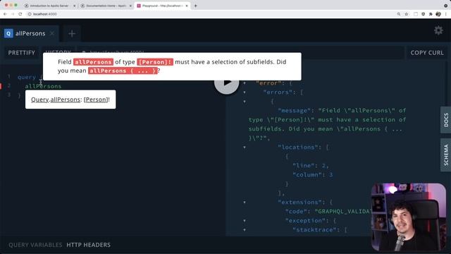View site information icon in address bar
The image size is (451, 254).
click(30, 14)
